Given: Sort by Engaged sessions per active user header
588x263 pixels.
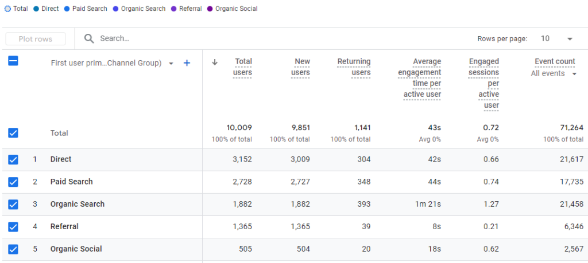Looking at the screenshot, I should click(483, 84).
